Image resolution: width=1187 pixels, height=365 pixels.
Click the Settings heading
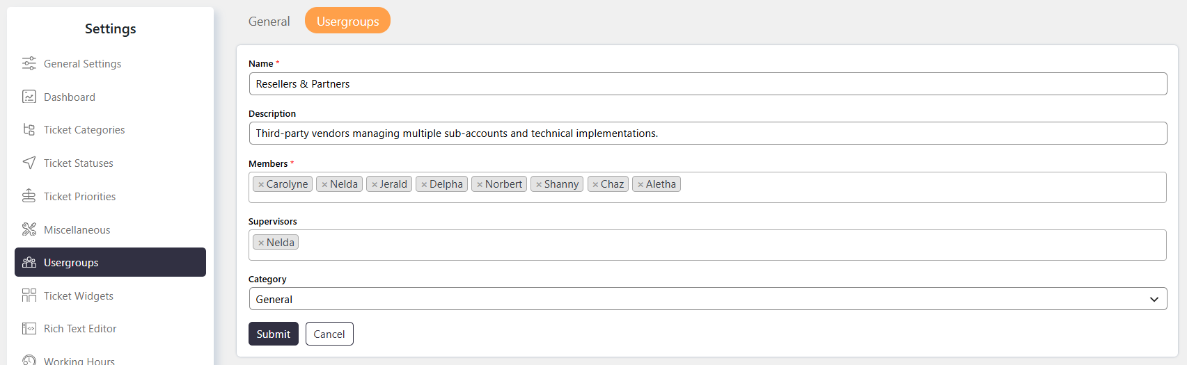point(110,29)
